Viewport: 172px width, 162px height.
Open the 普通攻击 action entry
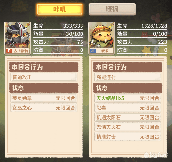click(x=44, y=77)
